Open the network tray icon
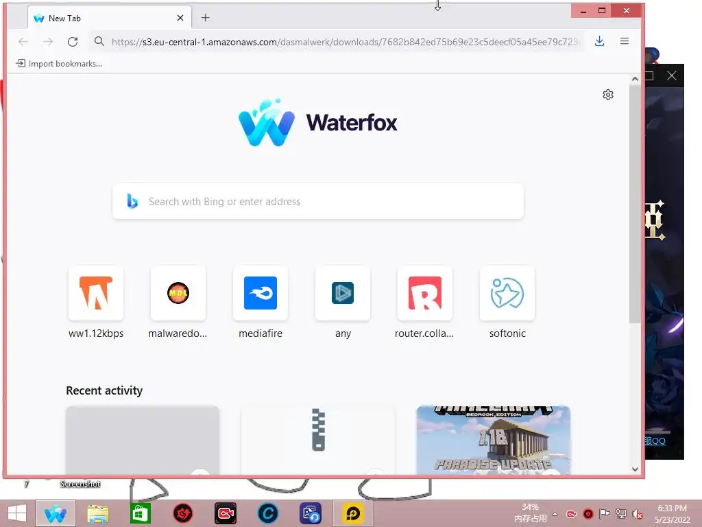The height and width of the screenshot is (527, 702). click(x=621, y=514)
